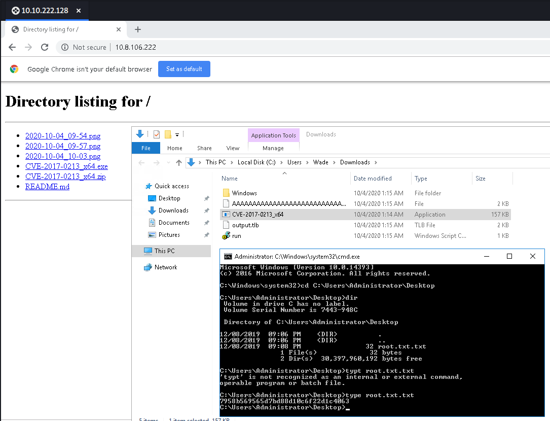Switch to the View ribbon tab
Image resolution: width=550 pixels, height=421 pixels.
233,148
